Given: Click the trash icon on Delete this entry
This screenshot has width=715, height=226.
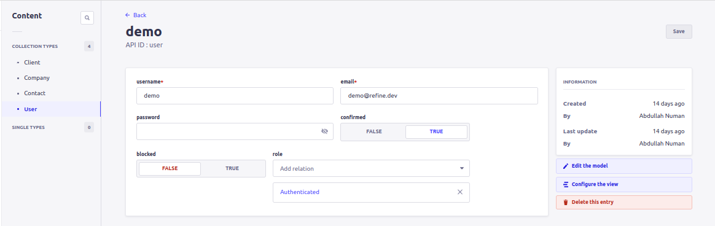Looking at the screenshot, I should 566,202.
